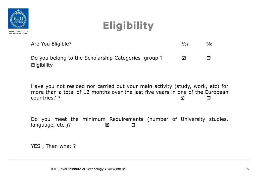This screenshot has width=257, height=182.
Task: Click small "Eligibility" line below Scholarship question
Action: 42,65
